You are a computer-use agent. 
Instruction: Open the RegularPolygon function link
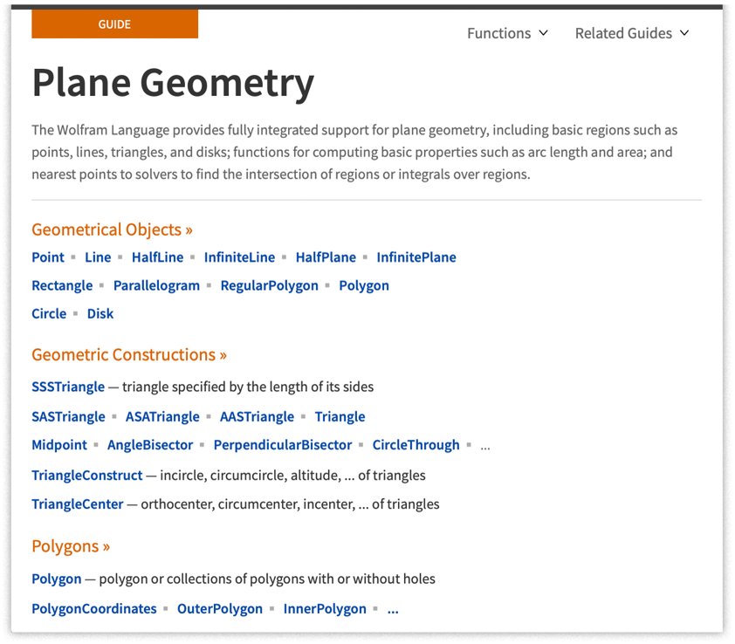270,285
